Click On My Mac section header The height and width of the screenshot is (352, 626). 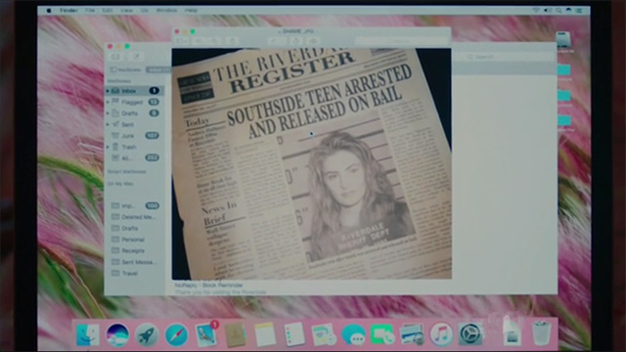tap(120, 184)
